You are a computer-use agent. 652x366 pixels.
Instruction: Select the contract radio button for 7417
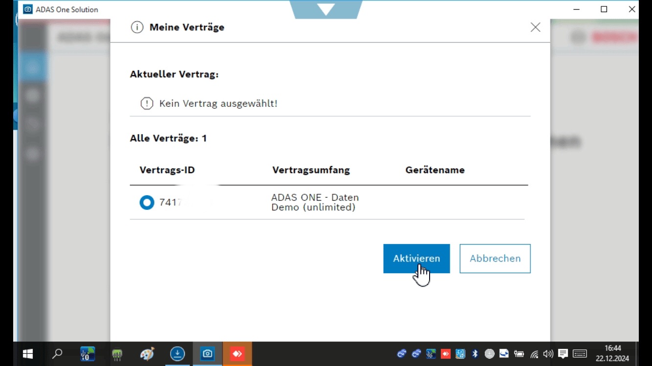click(x=147, y=203)
